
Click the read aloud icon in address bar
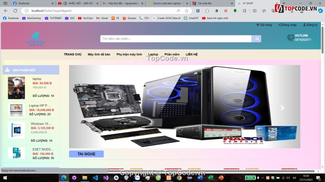(x=178, y=11)
